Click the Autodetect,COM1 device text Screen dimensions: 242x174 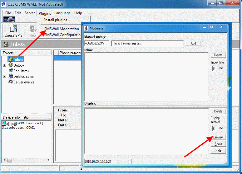(x=18, y=128)
